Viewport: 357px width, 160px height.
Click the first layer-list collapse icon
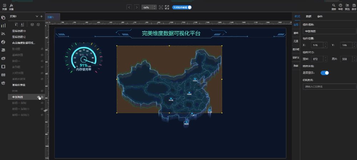click(x=16, y=24)
